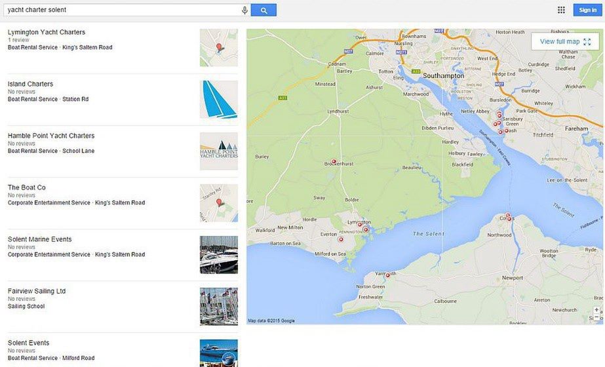
Task: Click the search field containing yacht charter solent
Action: [x=121, y=10]
